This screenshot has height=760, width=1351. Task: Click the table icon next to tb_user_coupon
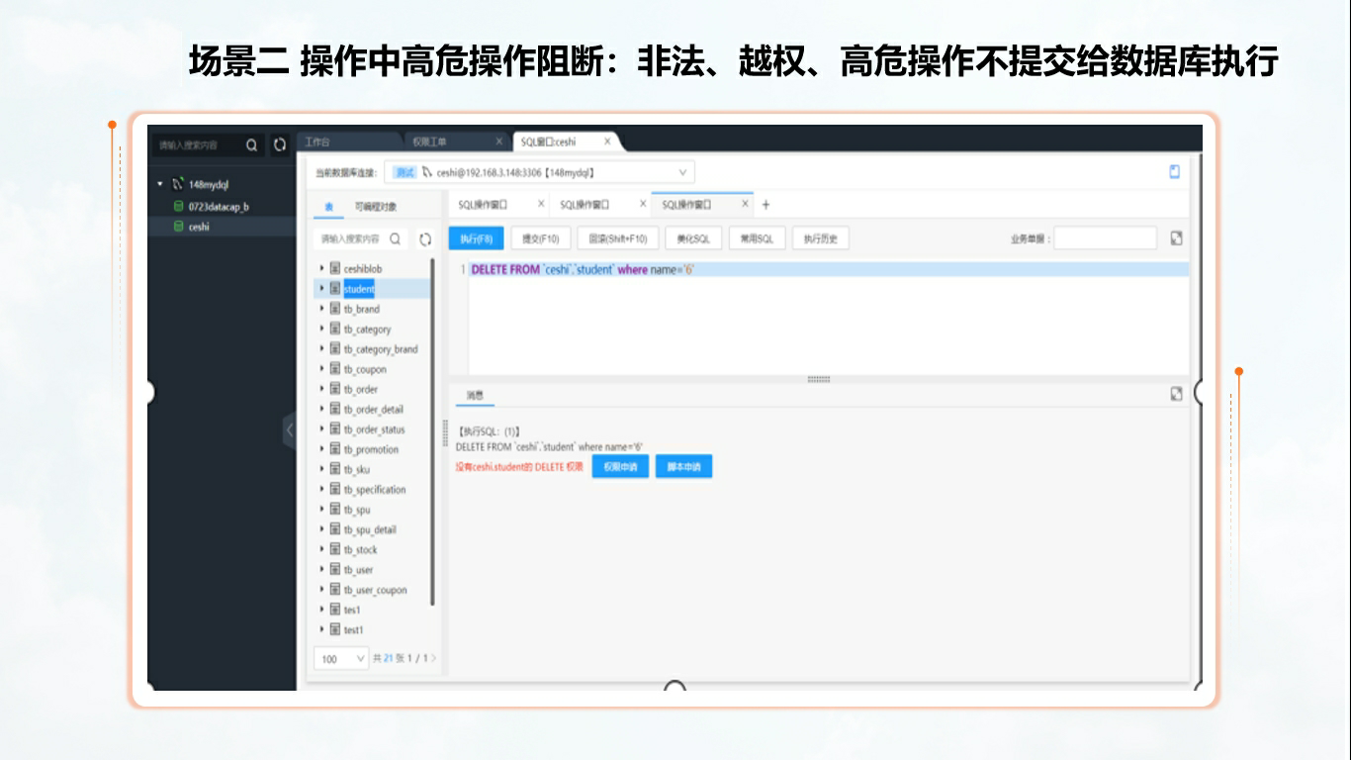pos(335,590)
